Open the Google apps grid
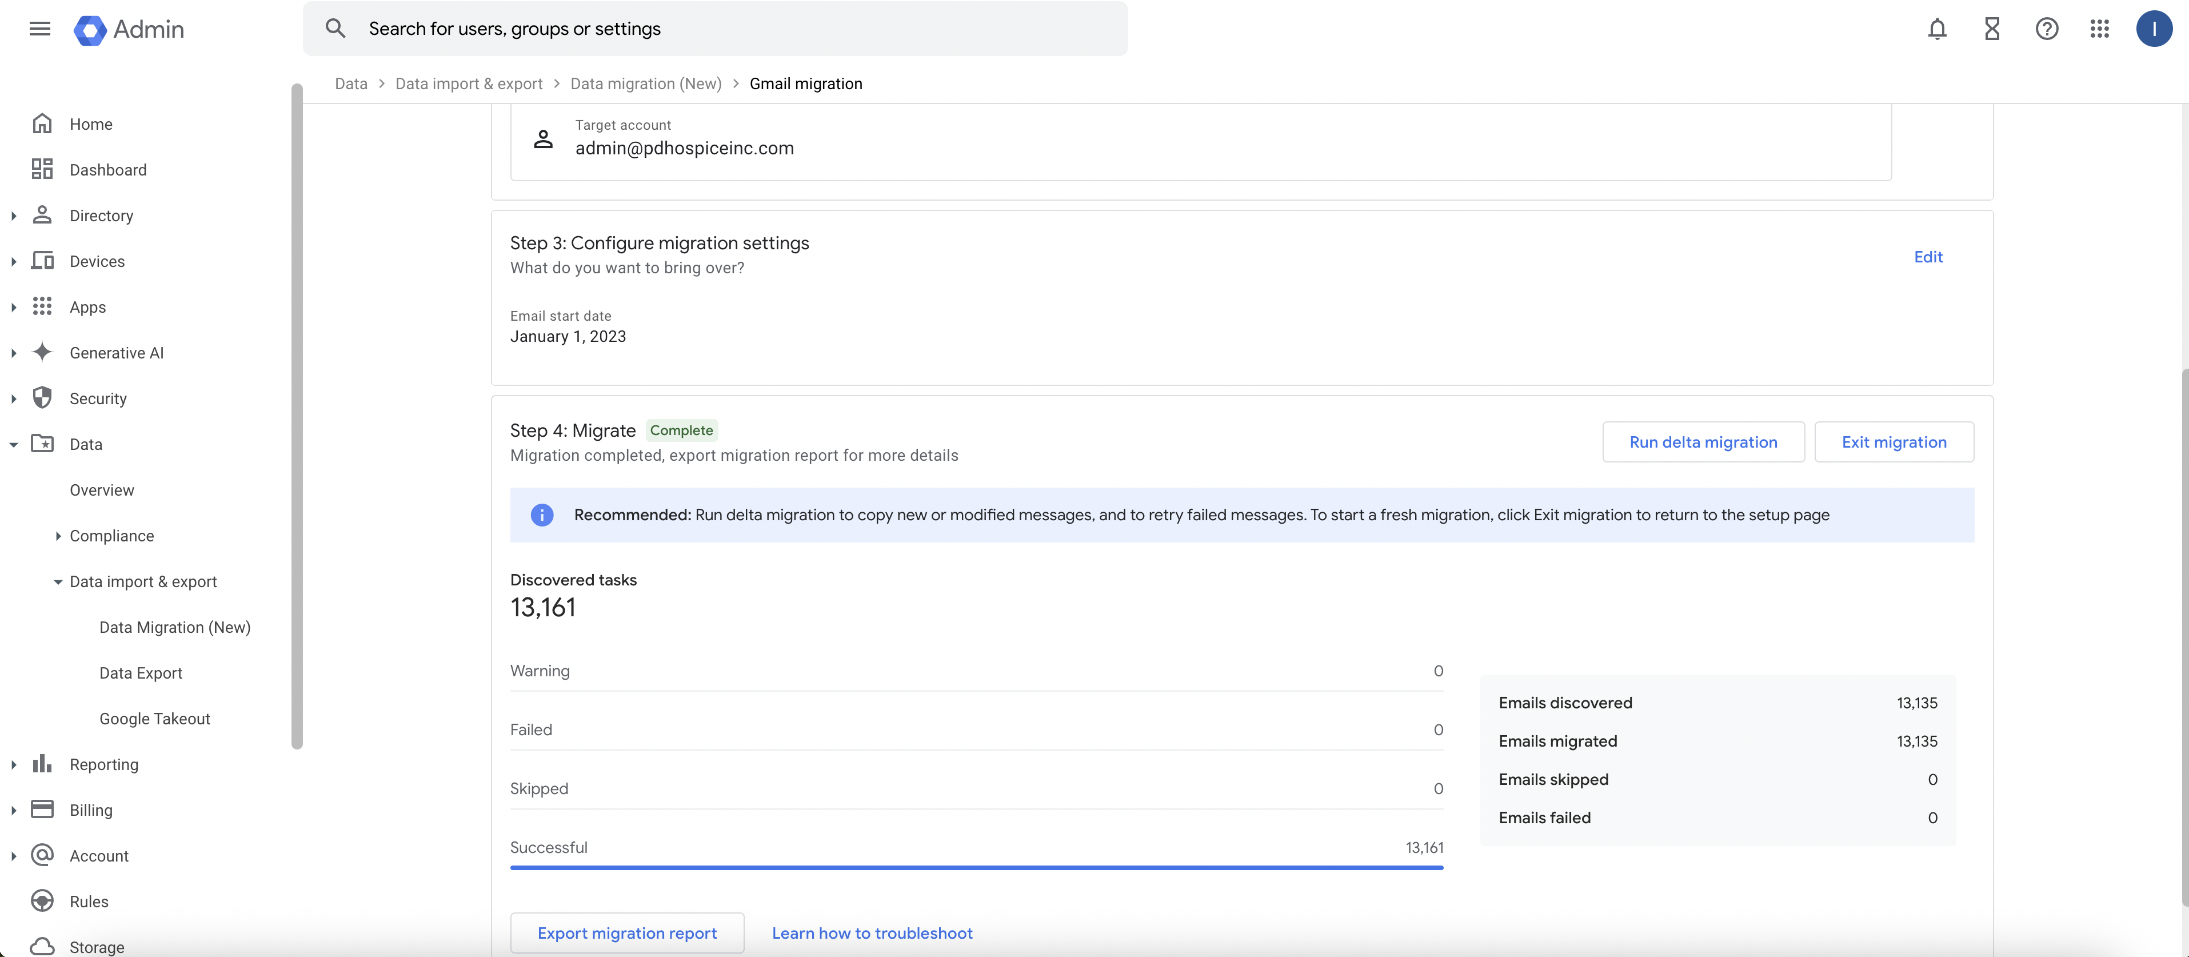This screenshot has width=2189, height=957. [x=2100, y=29]
